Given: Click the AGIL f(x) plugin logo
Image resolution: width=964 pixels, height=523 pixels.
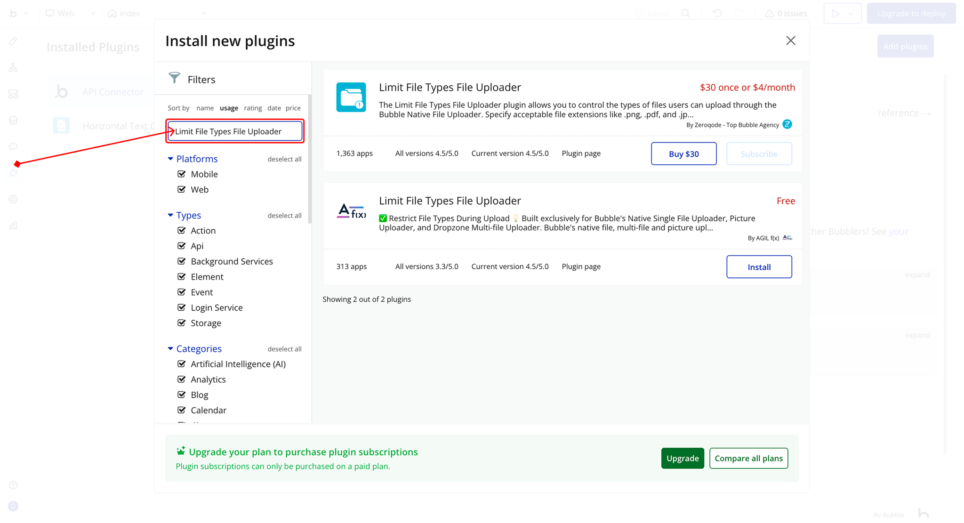Looking at the screenshot, I should coord(351,211).
